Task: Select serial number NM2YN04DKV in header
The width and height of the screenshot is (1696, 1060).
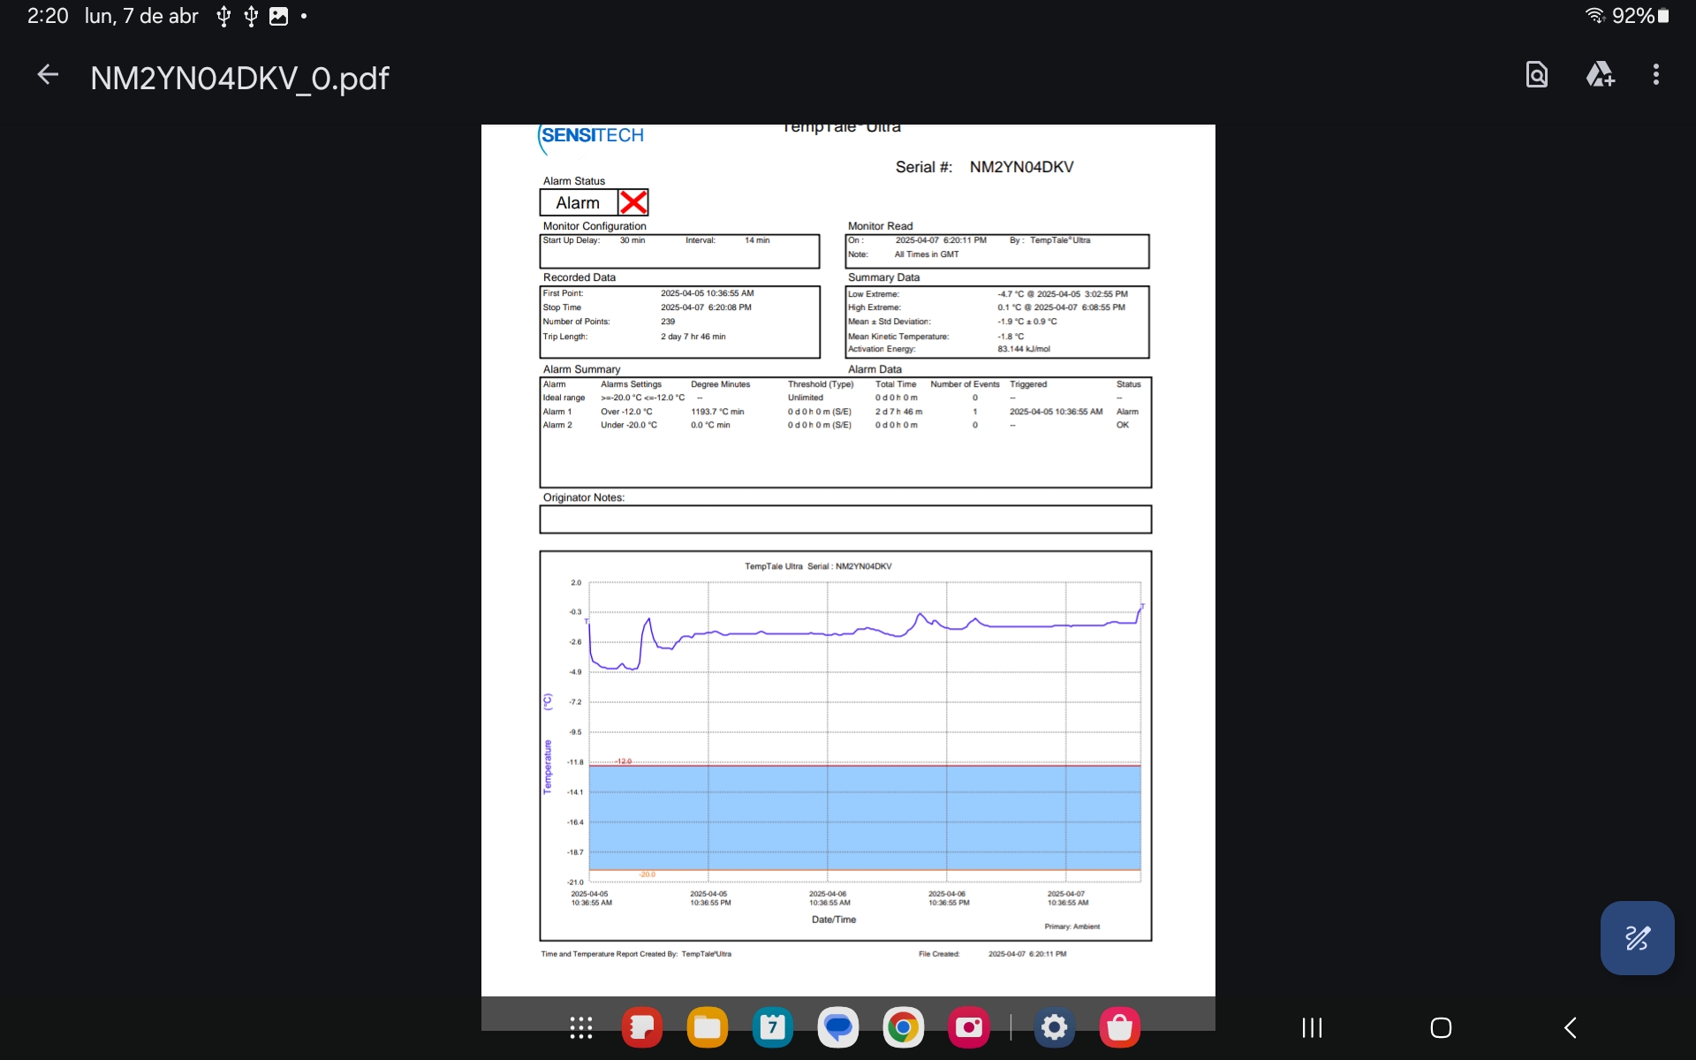Action: pyautogui.click(x=1021, y=167)
